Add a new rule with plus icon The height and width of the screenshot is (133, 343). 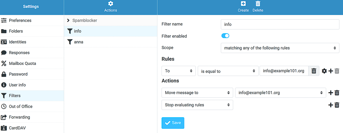[x=331, y=71]
